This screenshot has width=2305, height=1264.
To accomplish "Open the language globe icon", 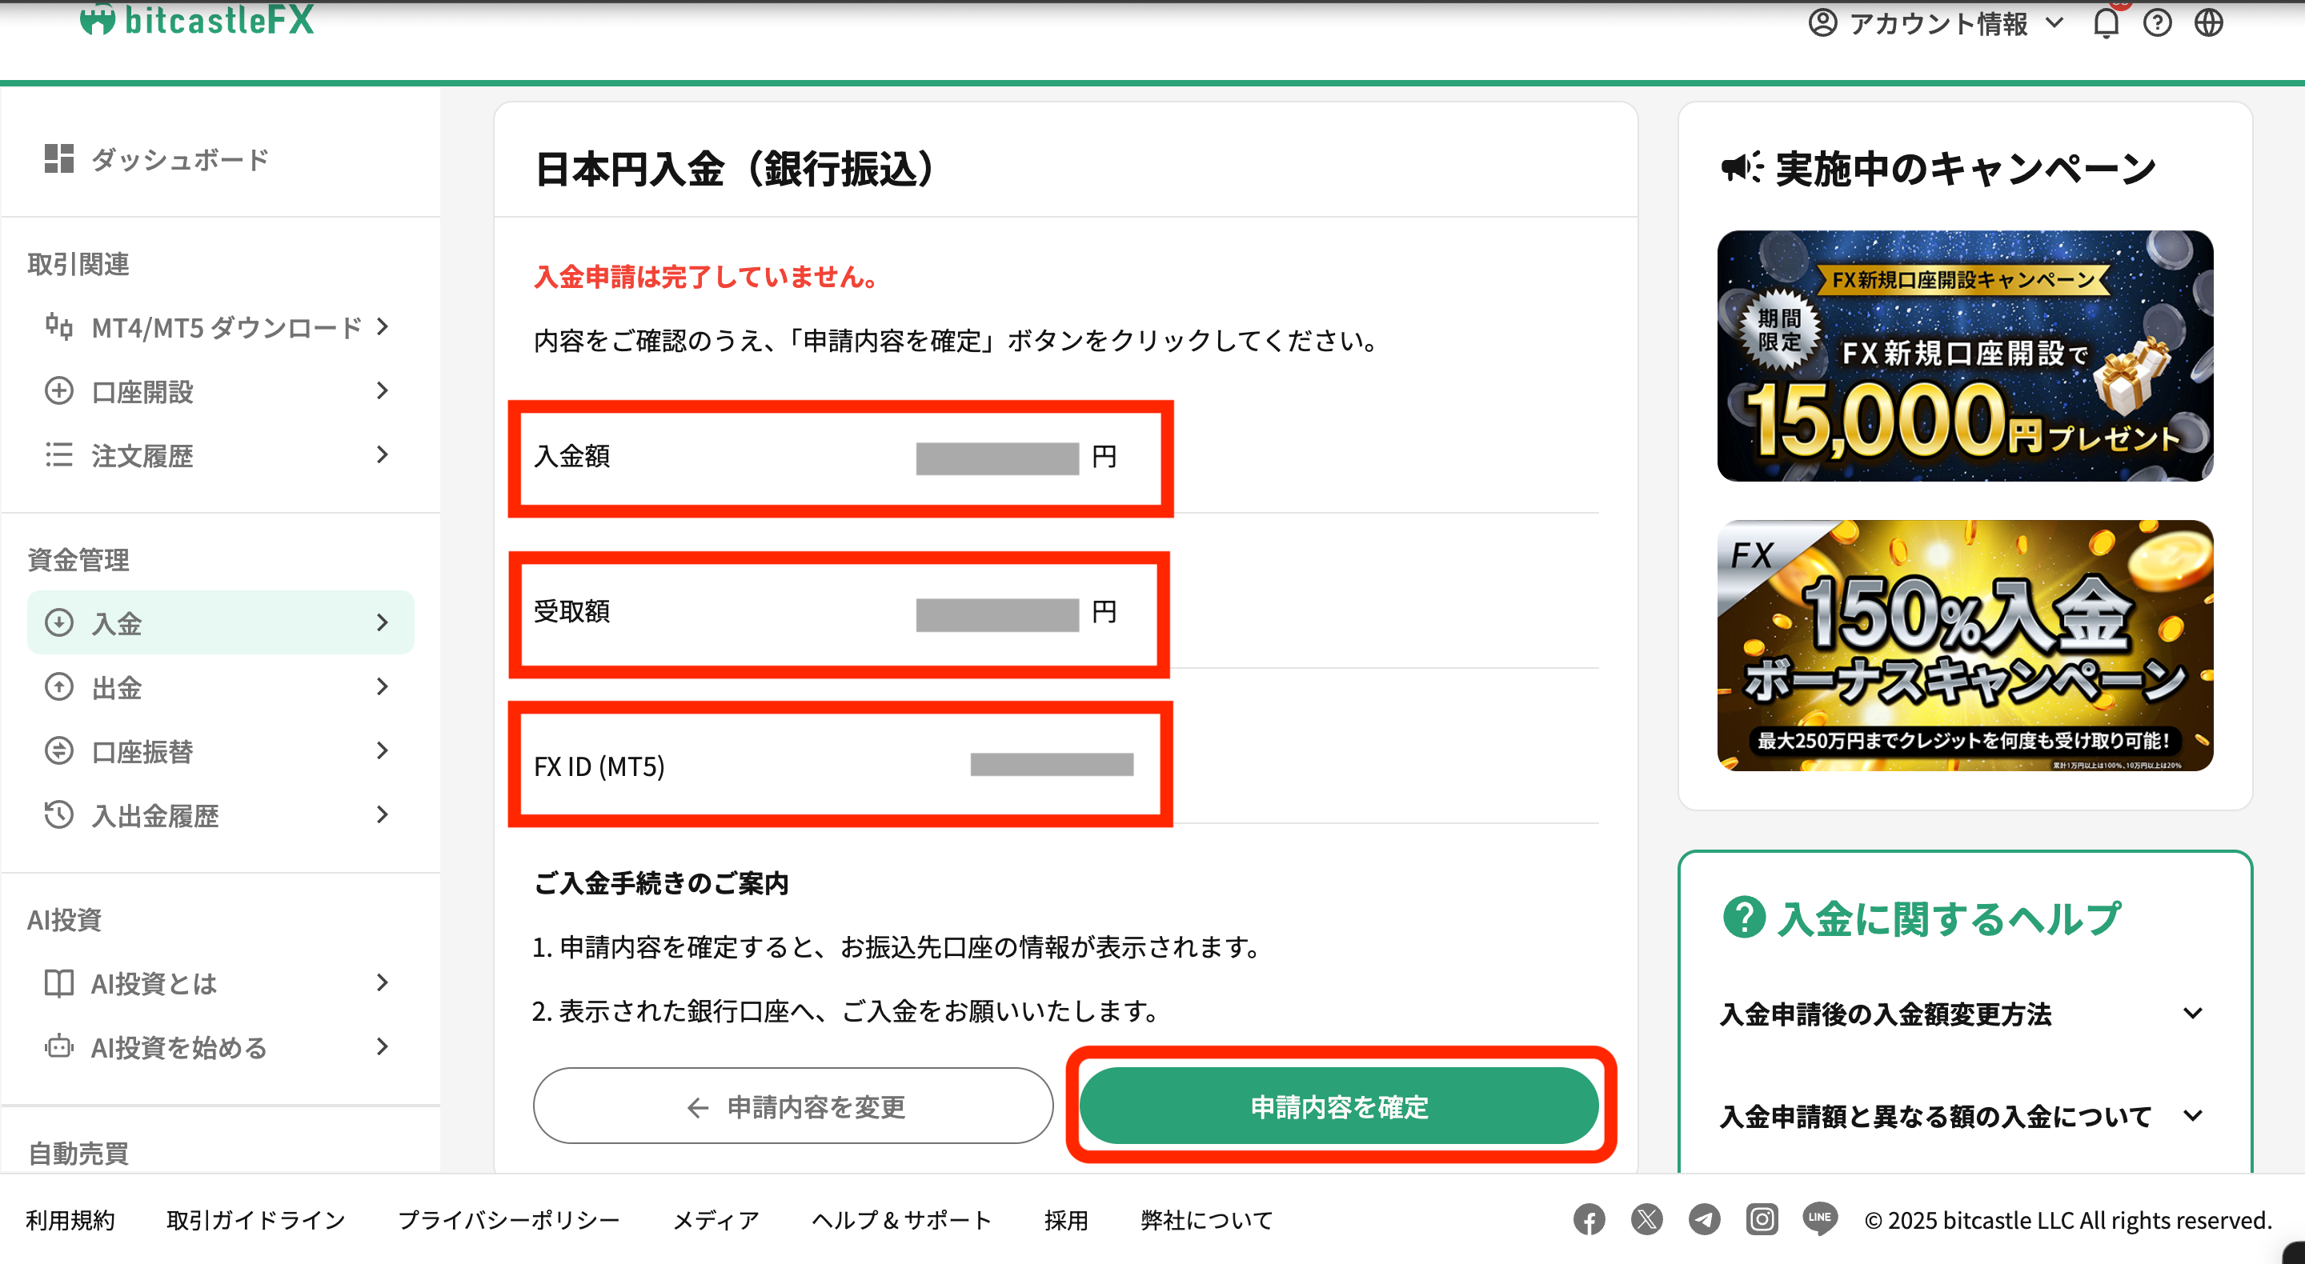I will pyautogui.click(x=2208, y=22).
